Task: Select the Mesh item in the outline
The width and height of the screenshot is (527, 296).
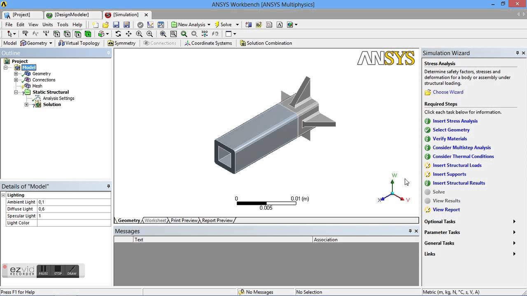Action: coord(37,86)
